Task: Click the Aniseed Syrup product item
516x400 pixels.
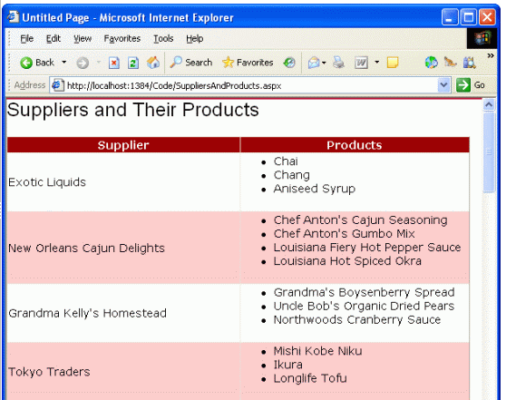Action: [x=315, y=189]
